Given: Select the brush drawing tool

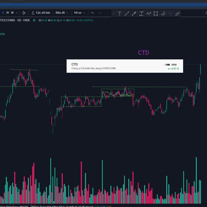Looking at the screenshot, I should click(177, 14).
